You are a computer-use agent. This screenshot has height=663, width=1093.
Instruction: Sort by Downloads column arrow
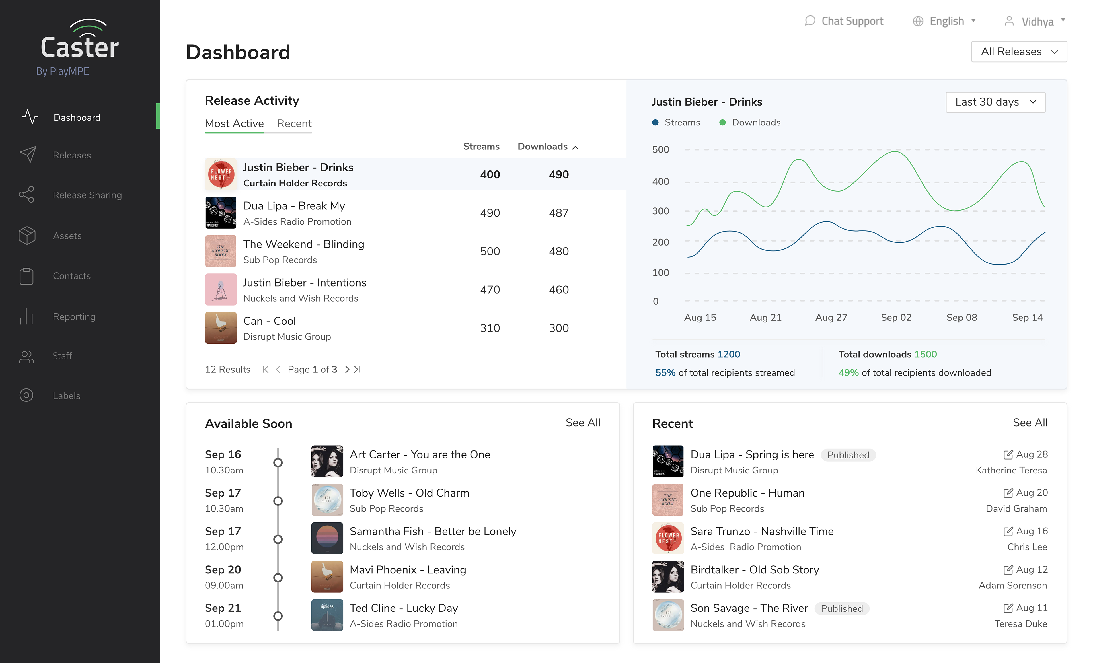[575, 147]
